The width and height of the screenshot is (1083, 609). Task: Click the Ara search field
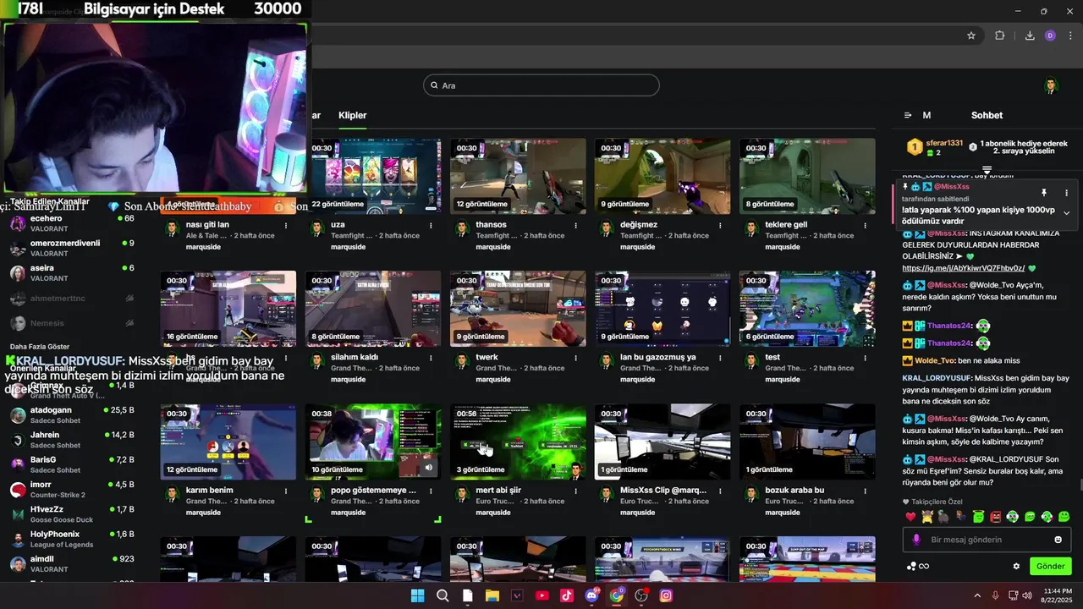coord(541,85)
